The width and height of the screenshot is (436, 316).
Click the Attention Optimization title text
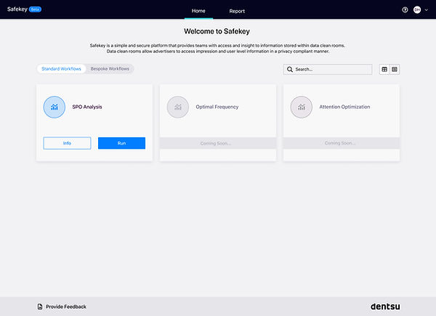344,107
